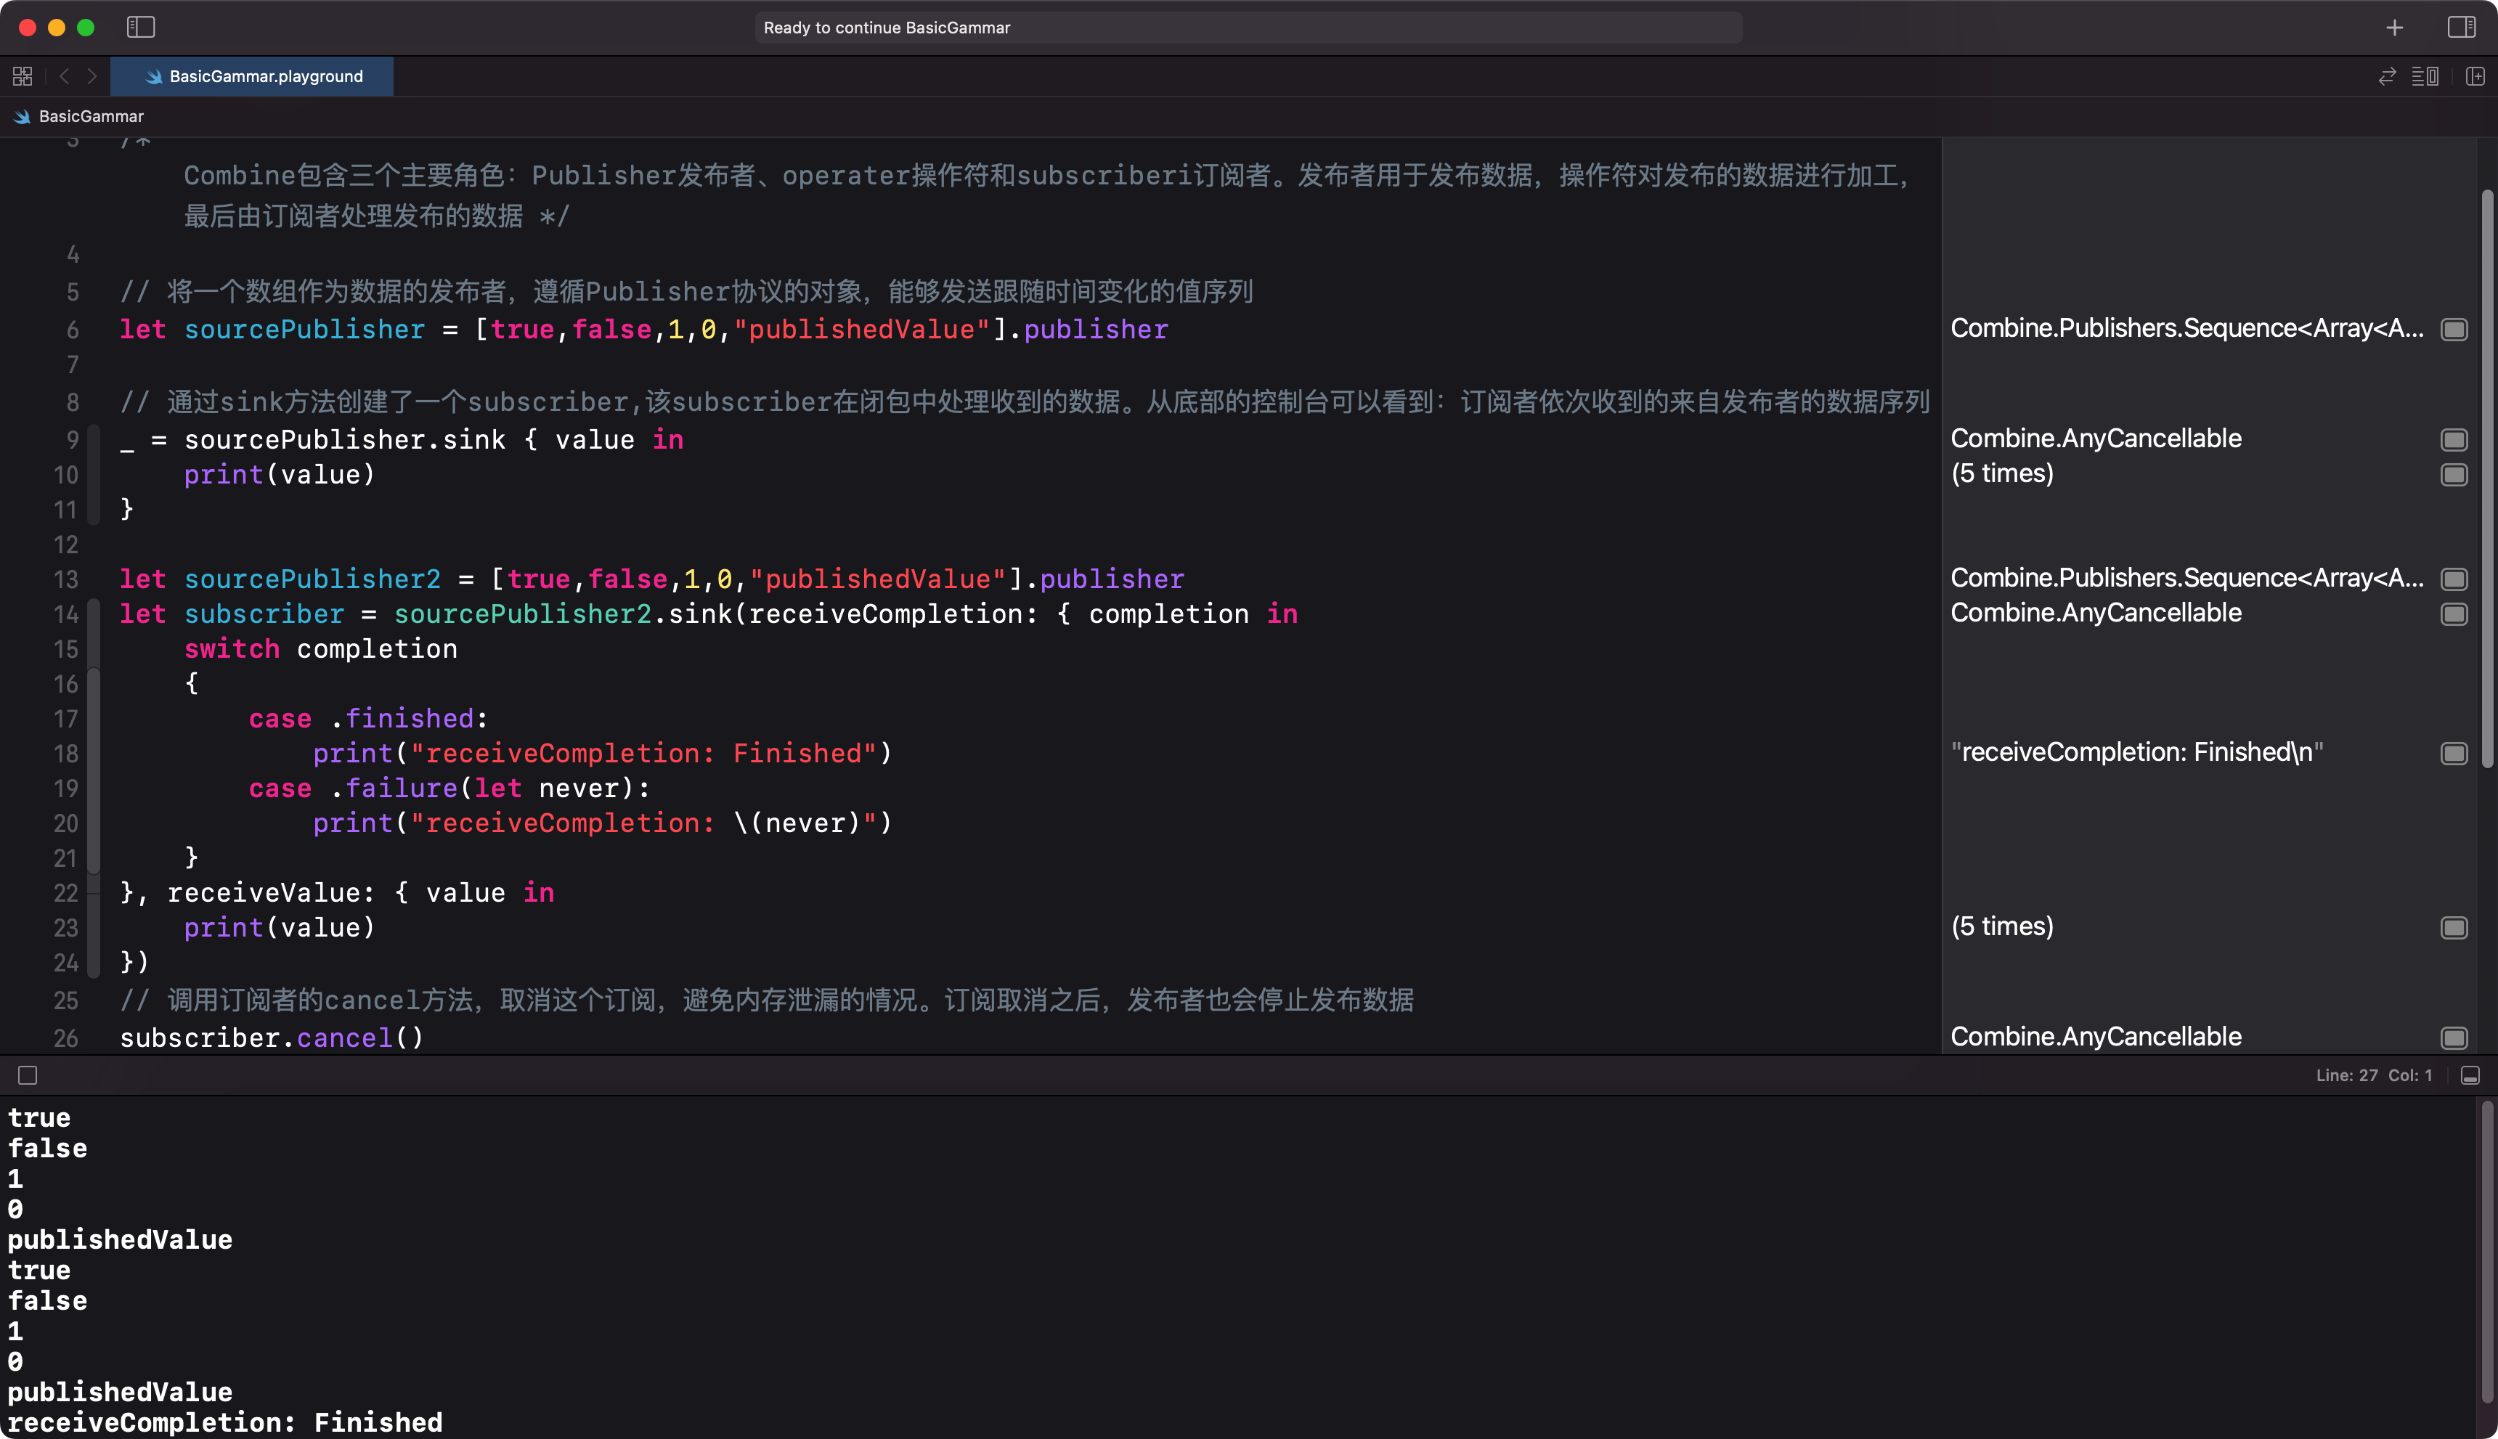Click the Line: 27 Col: 1 indicator
The image size is (2498, 1439).
(x=2373, y=1075)
